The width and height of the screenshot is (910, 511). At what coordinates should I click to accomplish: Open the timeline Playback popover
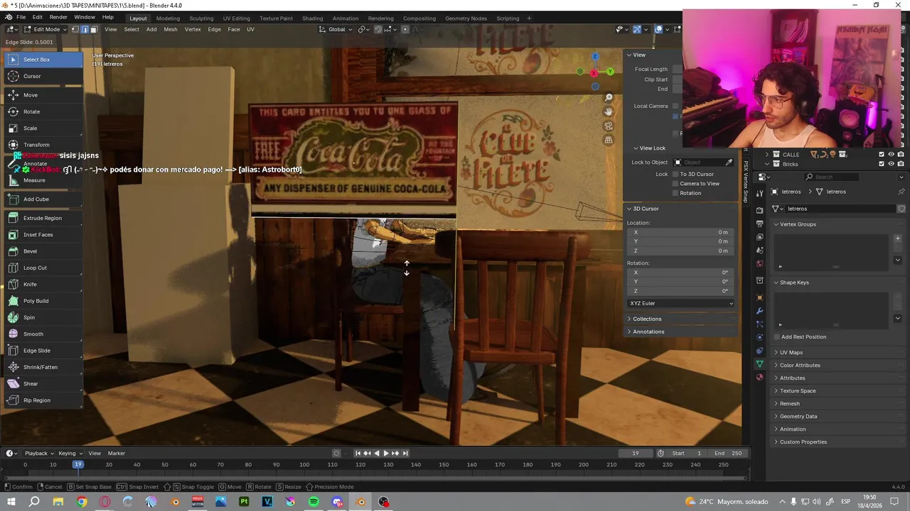click(x=39, y=453)
